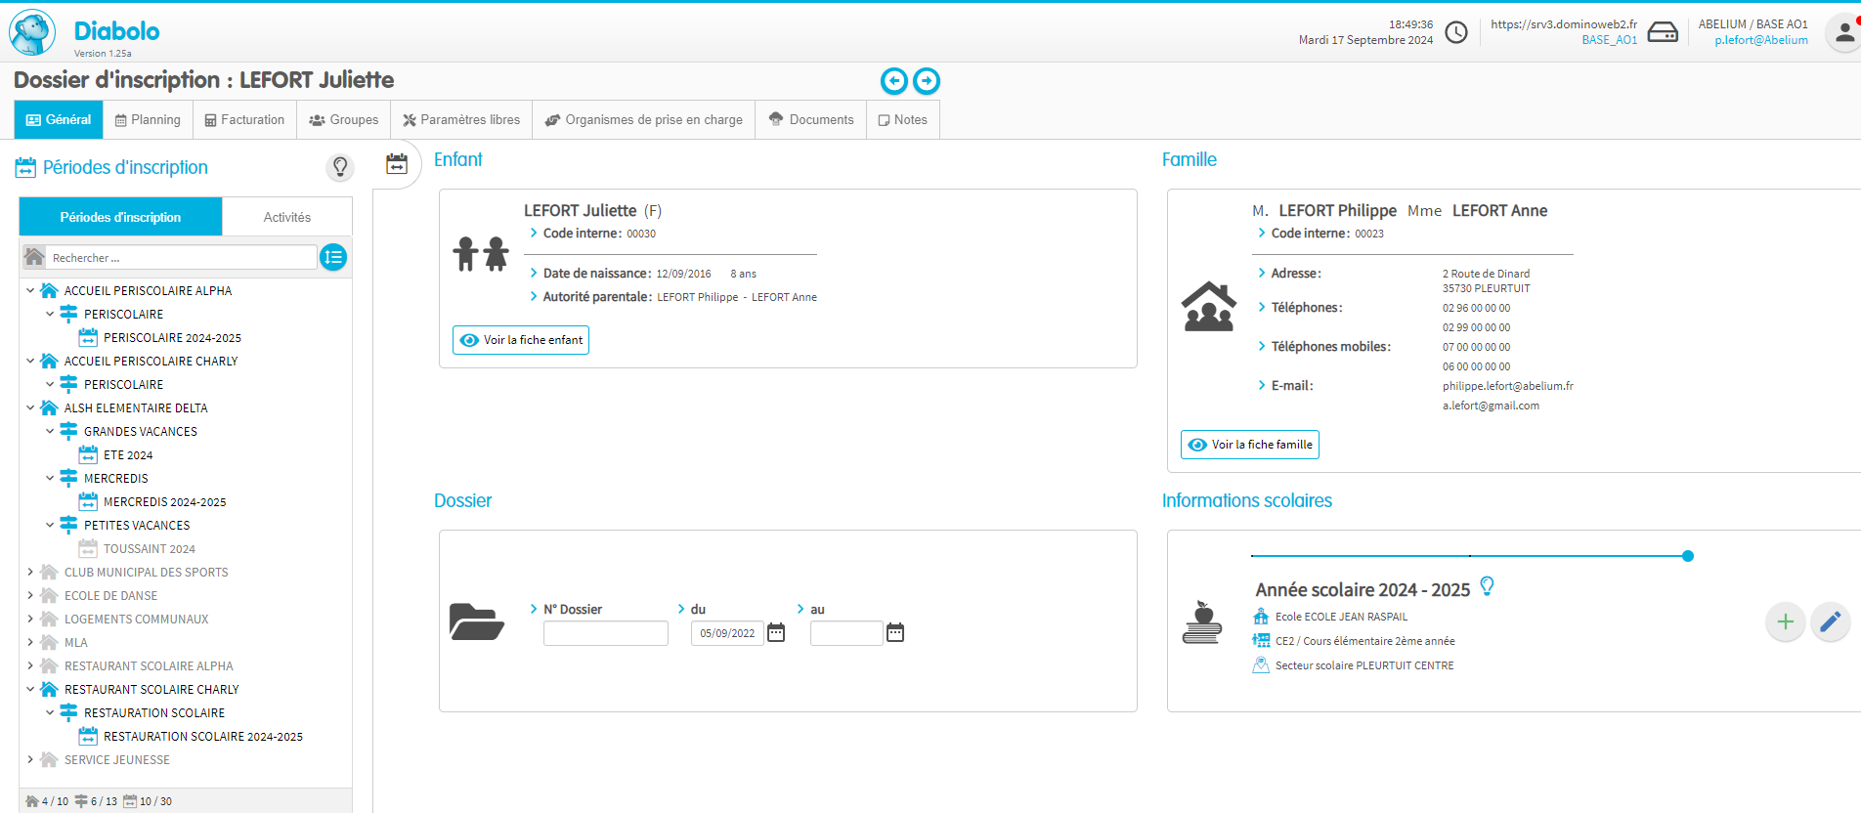Click the lightbulb hint icon beside Périodes d'inscription

click(340, 167)
